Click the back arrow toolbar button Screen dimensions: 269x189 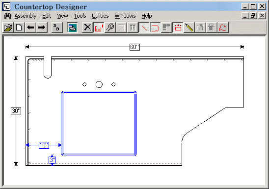point(31,27)
